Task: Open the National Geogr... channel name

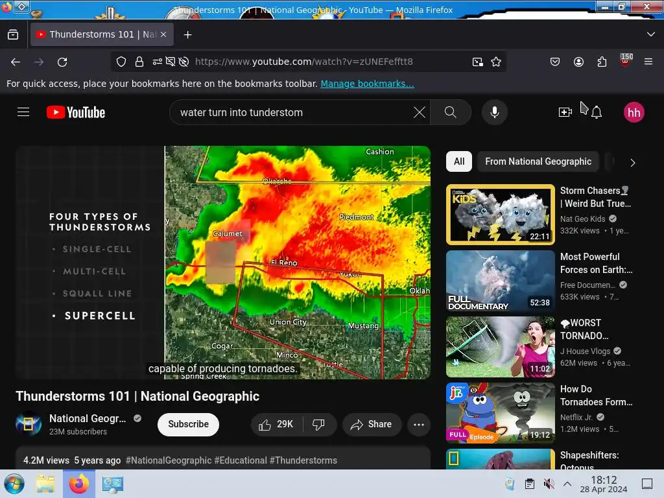Action: pos(88,418)
